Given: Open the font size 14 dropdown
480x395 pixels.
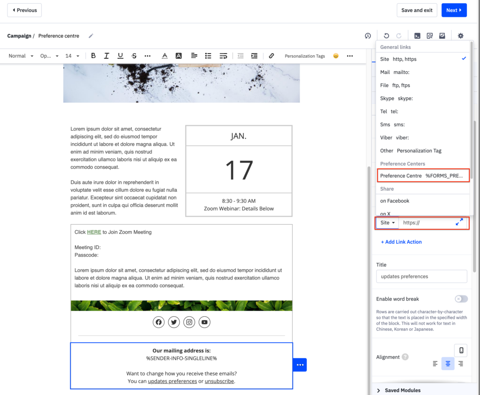Looking at the screenshot, I should [72, 56].
